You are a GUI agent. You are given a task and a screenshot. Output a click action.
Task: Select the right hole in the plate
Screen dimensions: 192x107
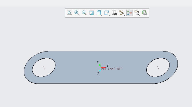pos(158,67)
